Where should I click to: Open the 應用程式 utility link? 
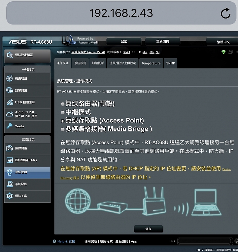[106, 241]
